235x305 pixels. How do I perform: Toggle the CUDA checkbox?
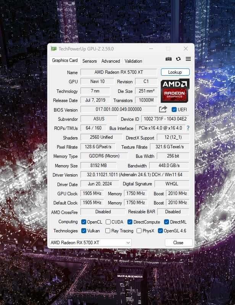108,222
